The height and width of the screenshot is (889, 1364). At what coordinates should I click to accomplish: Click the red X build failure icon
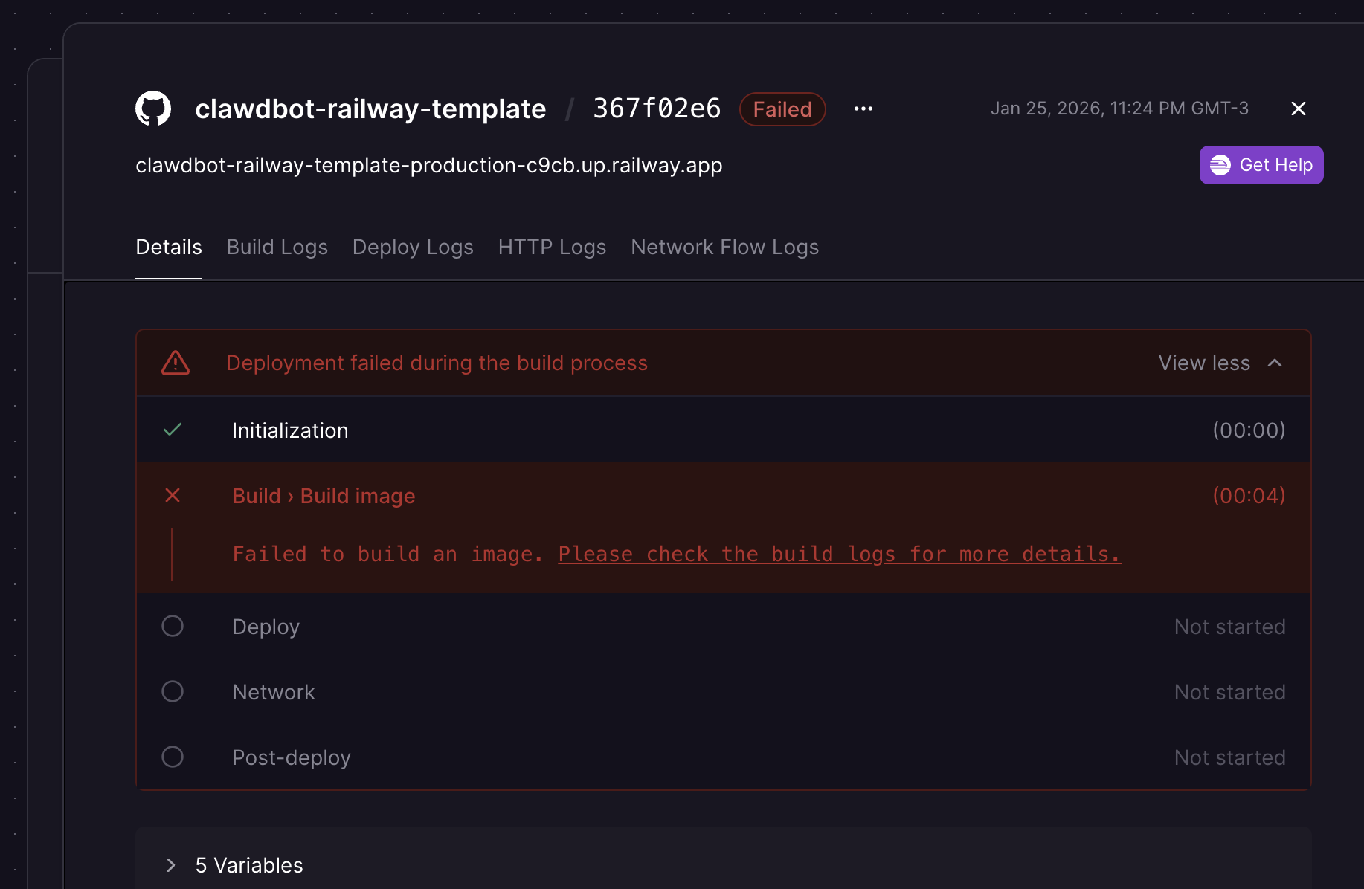click(173, 496)
